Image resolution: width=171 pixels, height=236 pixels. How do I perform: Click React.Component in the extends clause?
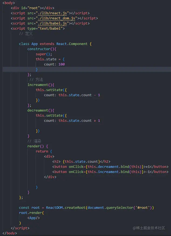point(72,44)
